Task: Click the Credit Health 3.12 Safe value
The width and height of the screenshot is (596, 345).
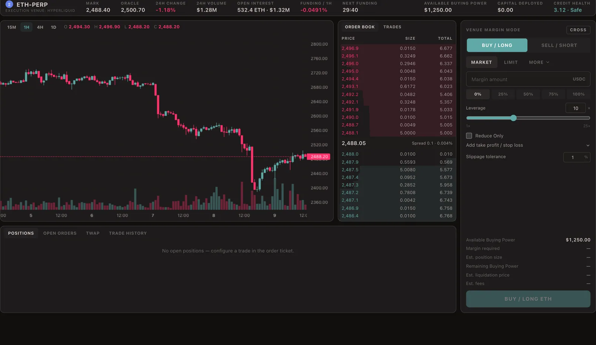Action: (x=567, y=10)
